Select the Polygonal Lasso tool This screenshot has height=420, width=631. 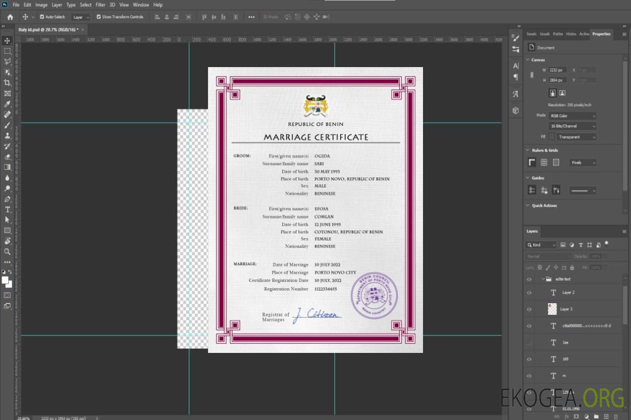click(7, 61)
